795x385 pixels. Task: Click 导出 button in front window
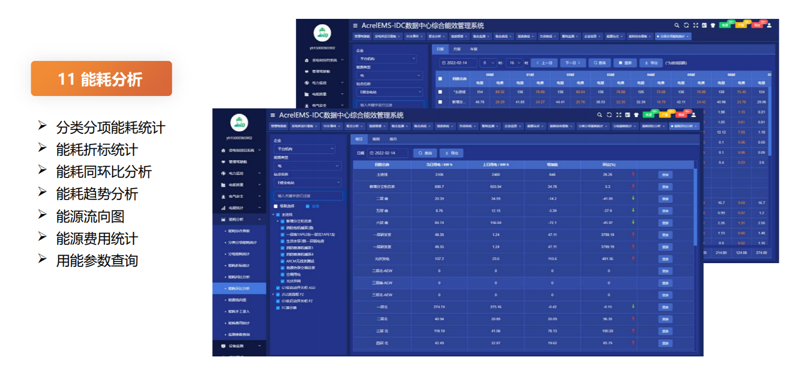[x=451, y=153]
